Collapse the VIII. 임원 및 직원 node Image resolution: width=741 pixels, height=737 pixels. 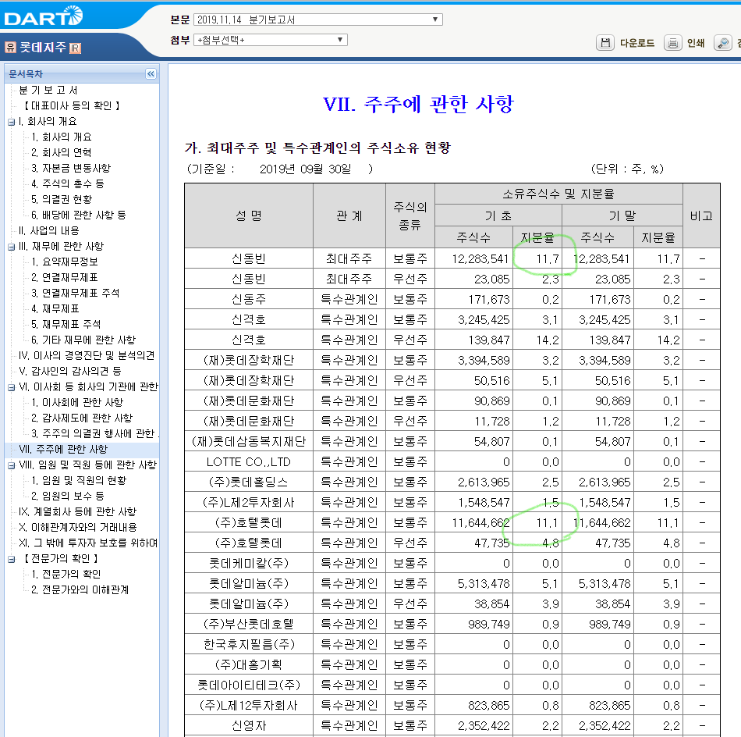pos(12,465)
